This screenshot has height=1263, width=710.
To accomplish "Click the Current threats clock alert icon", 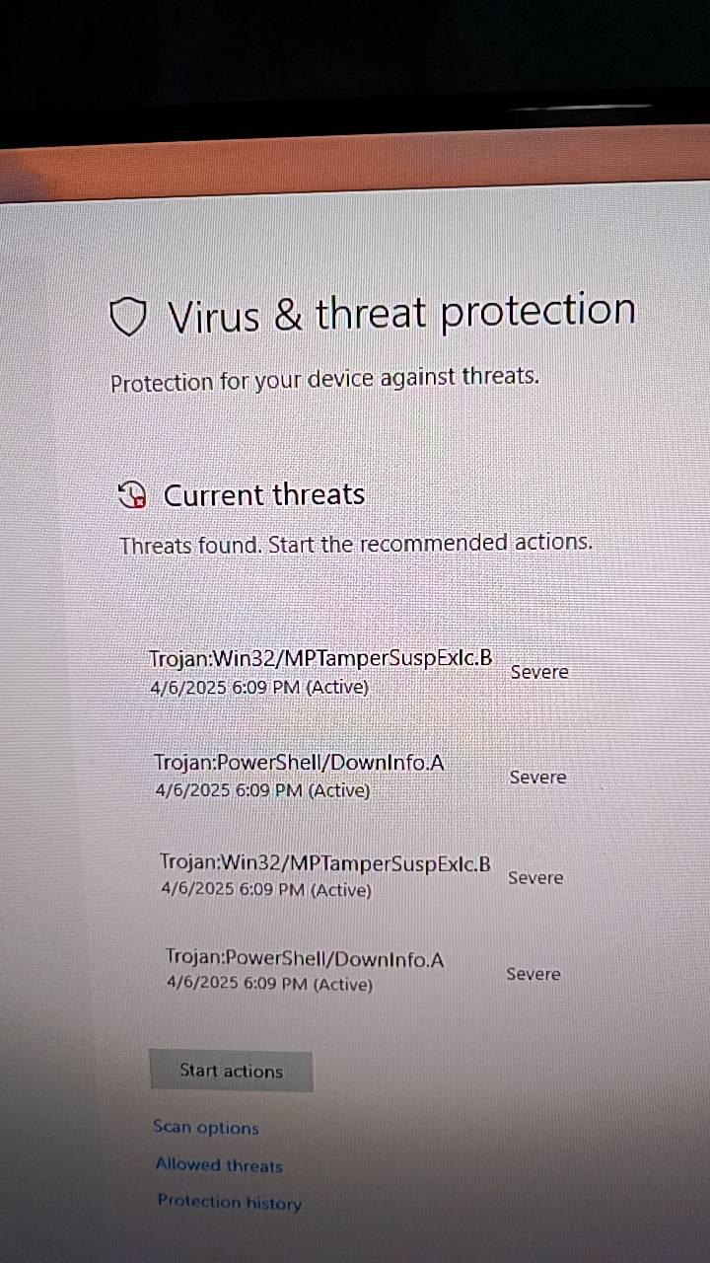I will (132, 495).
